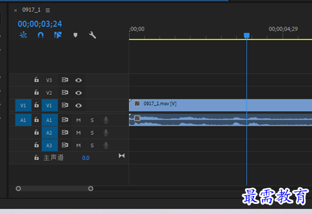This screenshot has width=312, height=214.
Task: Click left handle of timeline zoom scrollbar
Action: [x=19, y=188]
